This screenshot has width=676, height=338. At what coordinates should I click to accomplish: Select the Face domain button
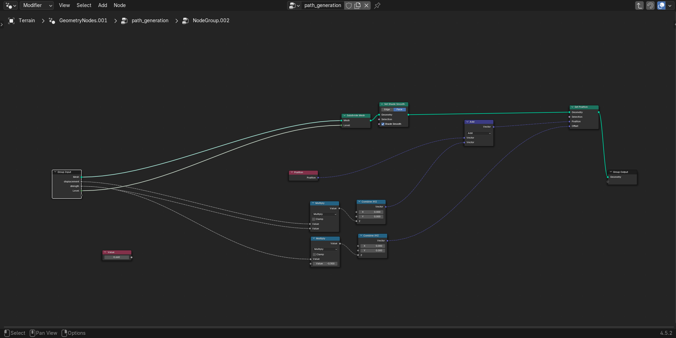click(399, 110)
